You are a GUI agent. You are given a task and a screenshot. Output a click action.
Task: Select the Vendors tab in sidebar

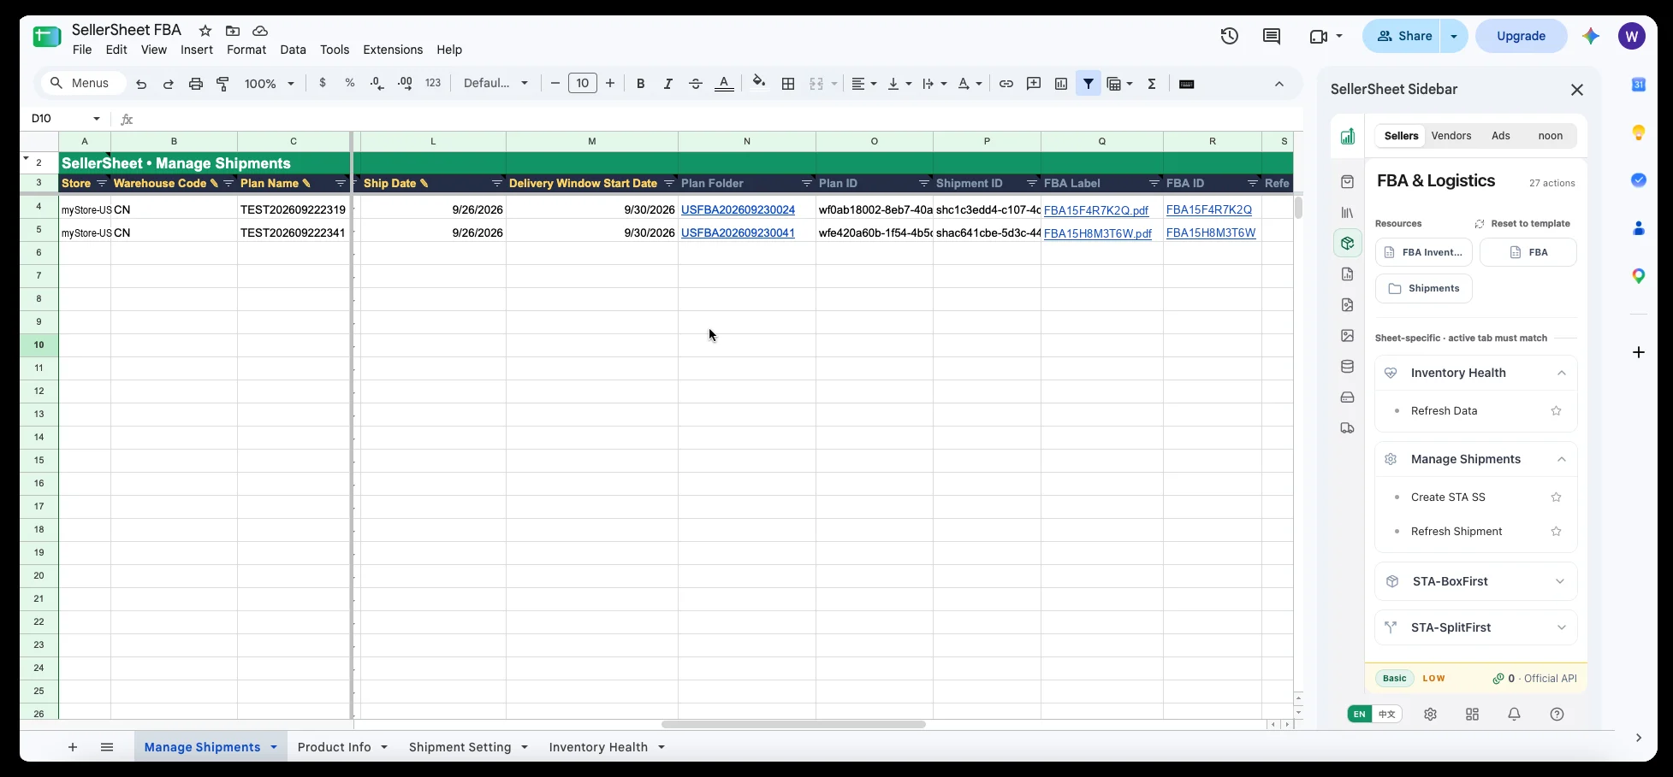point(1451,136)
